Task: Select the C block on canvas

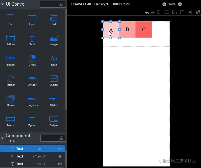Action: pos(144,30)
